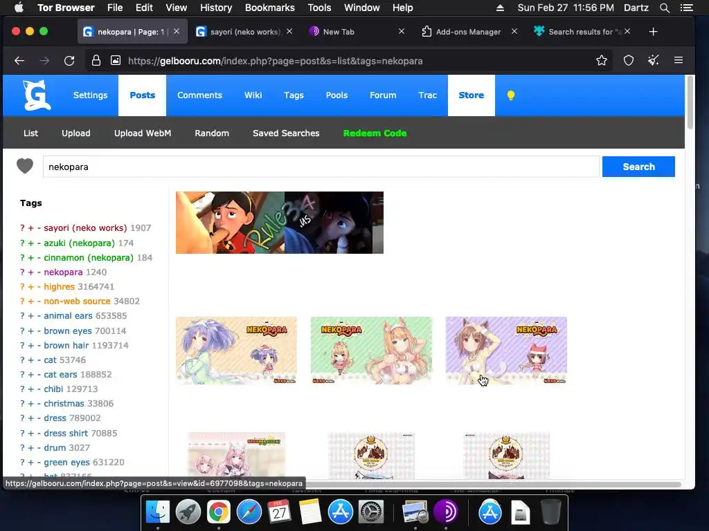The image size is (709, 531).
Task: Click the browser forward arrow
Action: click(44, 61)
